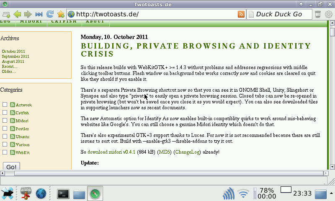
Task: Follow the download midori v0.4.1 link
Action: 111,152
